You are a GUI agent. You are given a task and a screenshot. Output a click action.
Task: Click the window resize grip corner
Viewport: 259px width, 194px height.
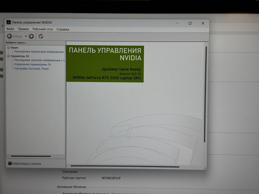point(205,168)
